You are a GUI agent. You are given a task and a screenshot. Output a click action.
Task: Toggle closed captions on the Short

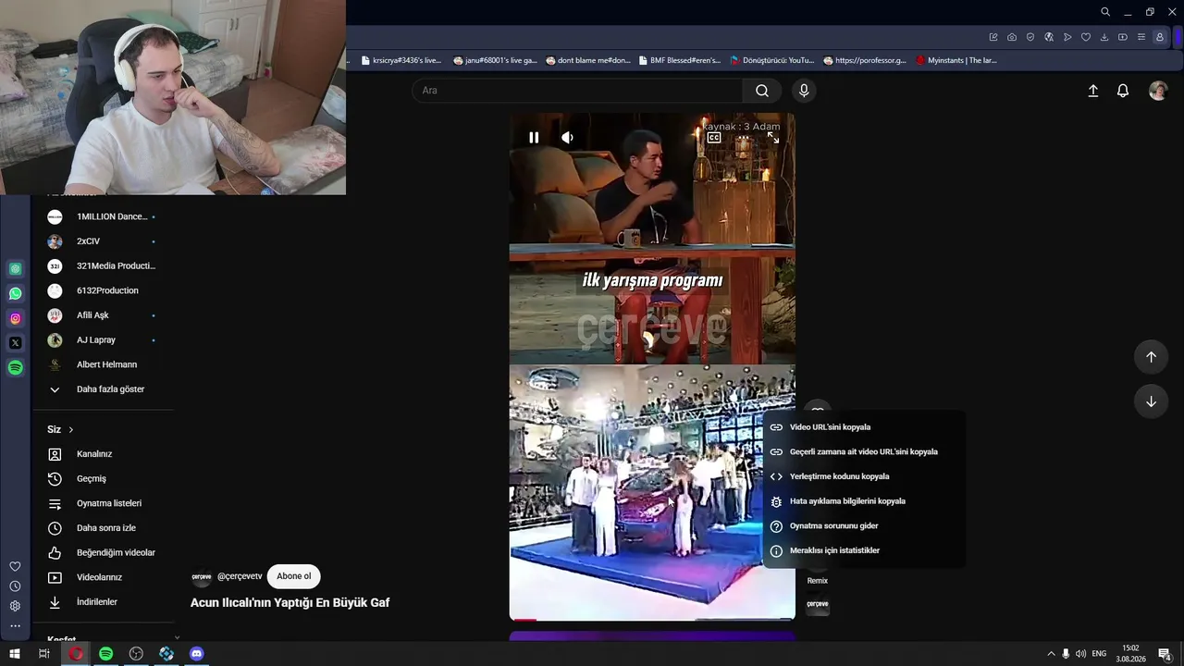(x=714, y=138)
